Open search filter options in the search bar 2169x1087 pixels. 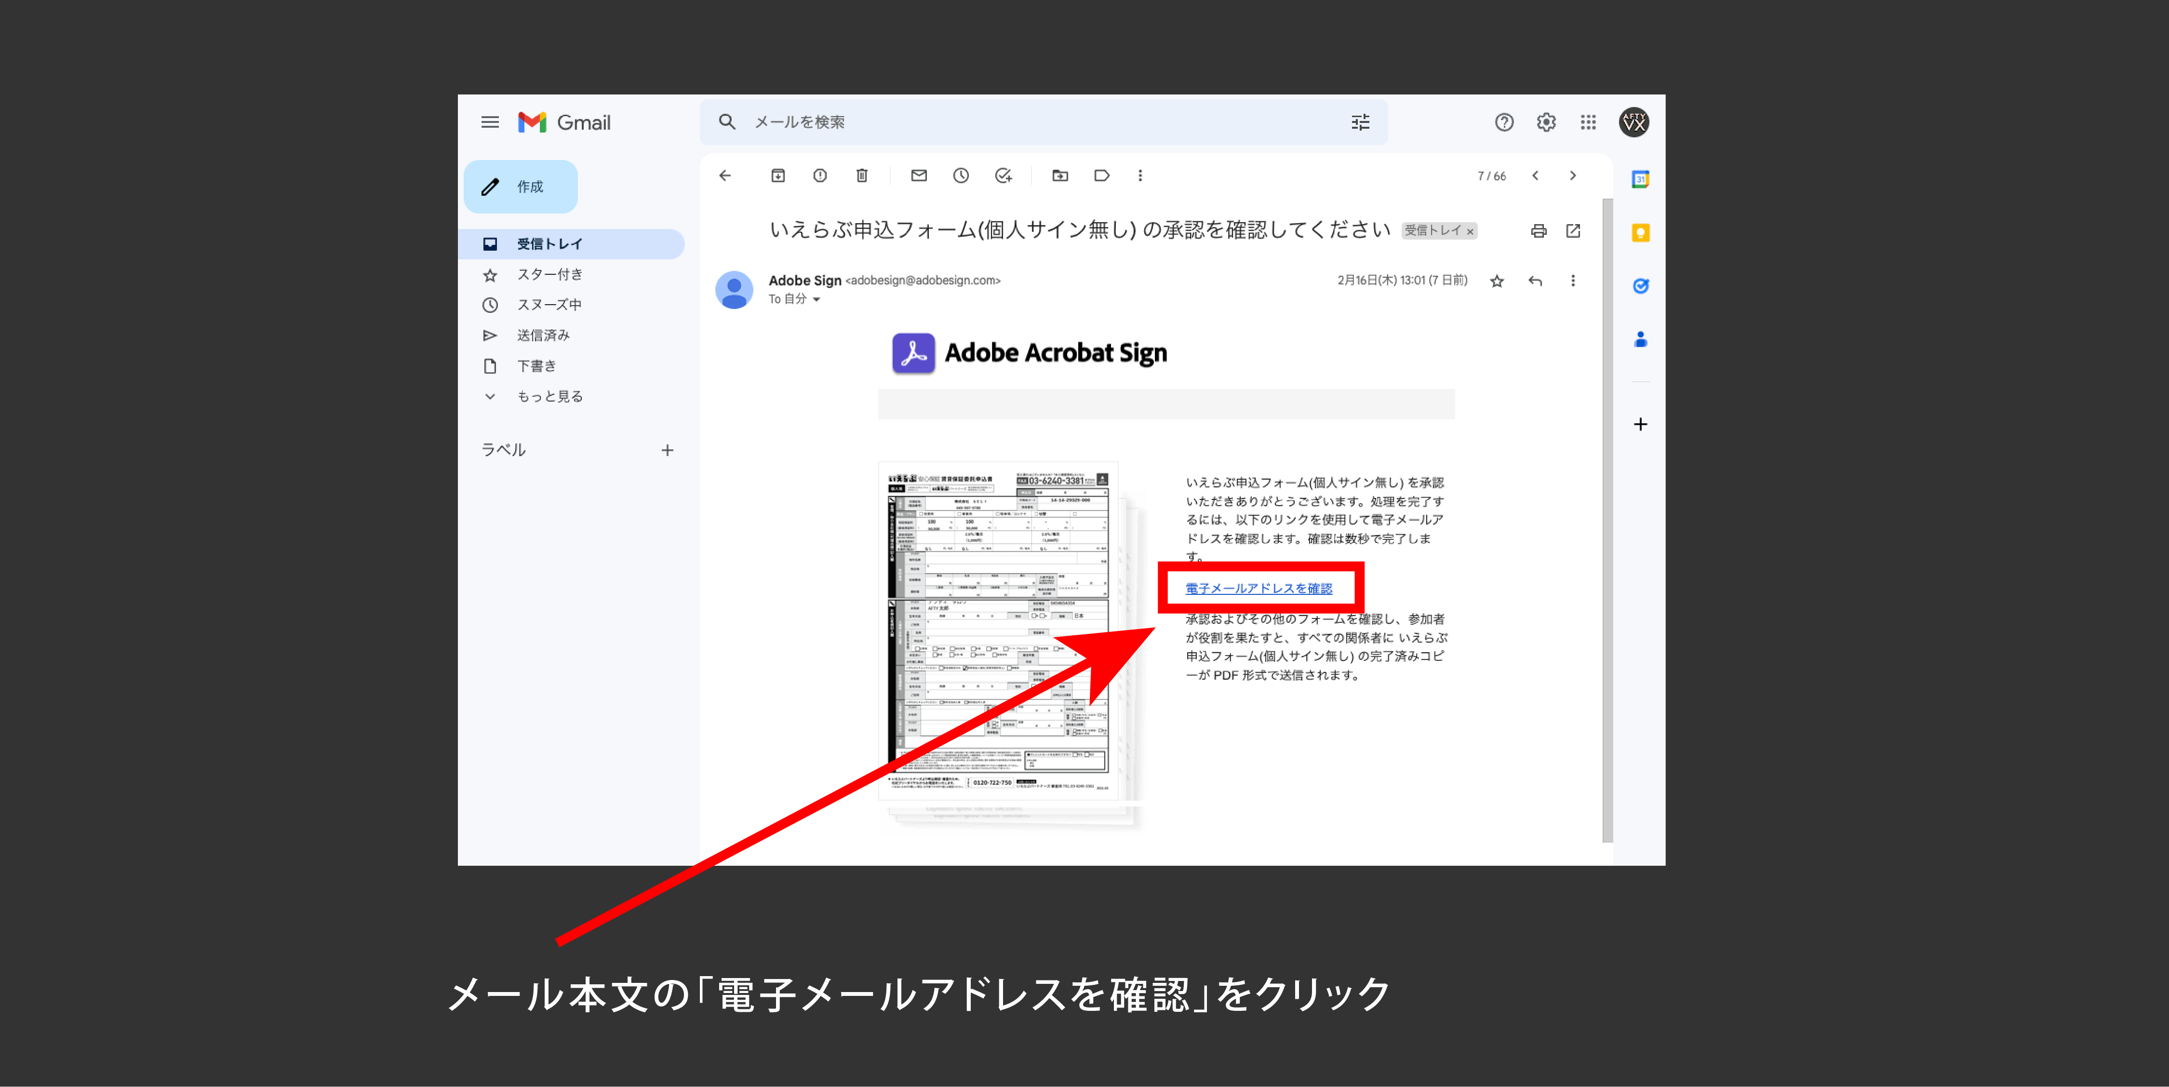point(1360,122)
